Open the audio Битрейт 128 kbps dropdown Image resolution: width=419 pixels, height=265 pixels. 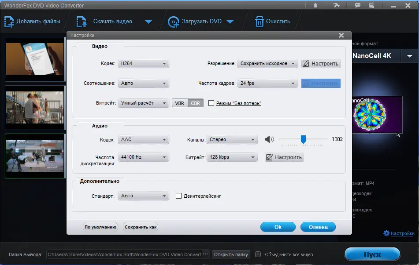pyautogui.click(x=232, y=157)
